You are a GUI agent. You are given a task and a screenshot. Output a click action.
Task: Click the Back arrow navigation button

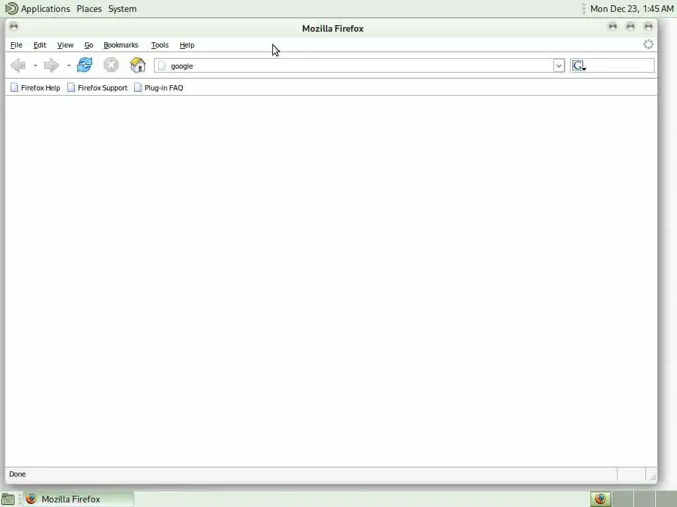pyautogui.click(x=18, y=65)
